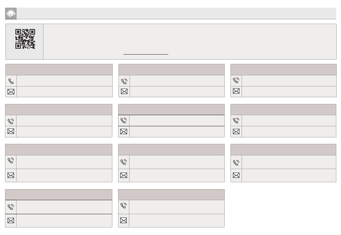Click the envelope icon in third-row middle card
This screenshot has height=235, width=341.
[x=124, y=175]
